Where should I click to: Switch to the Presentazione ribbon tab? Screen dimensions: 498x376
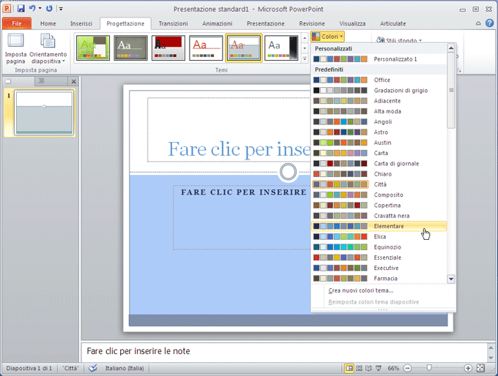coord(266,23)
